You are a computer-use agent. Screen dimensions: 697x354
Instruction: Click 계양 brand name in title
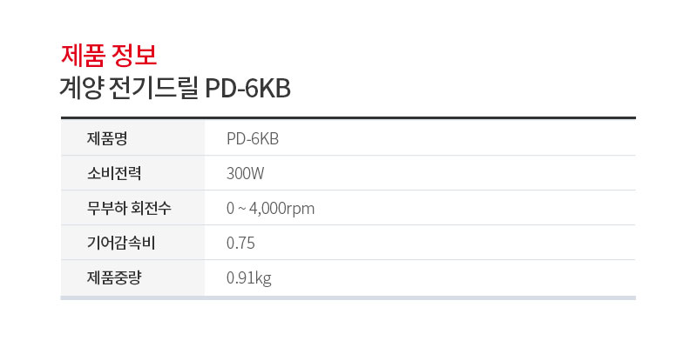pos(82,89)
